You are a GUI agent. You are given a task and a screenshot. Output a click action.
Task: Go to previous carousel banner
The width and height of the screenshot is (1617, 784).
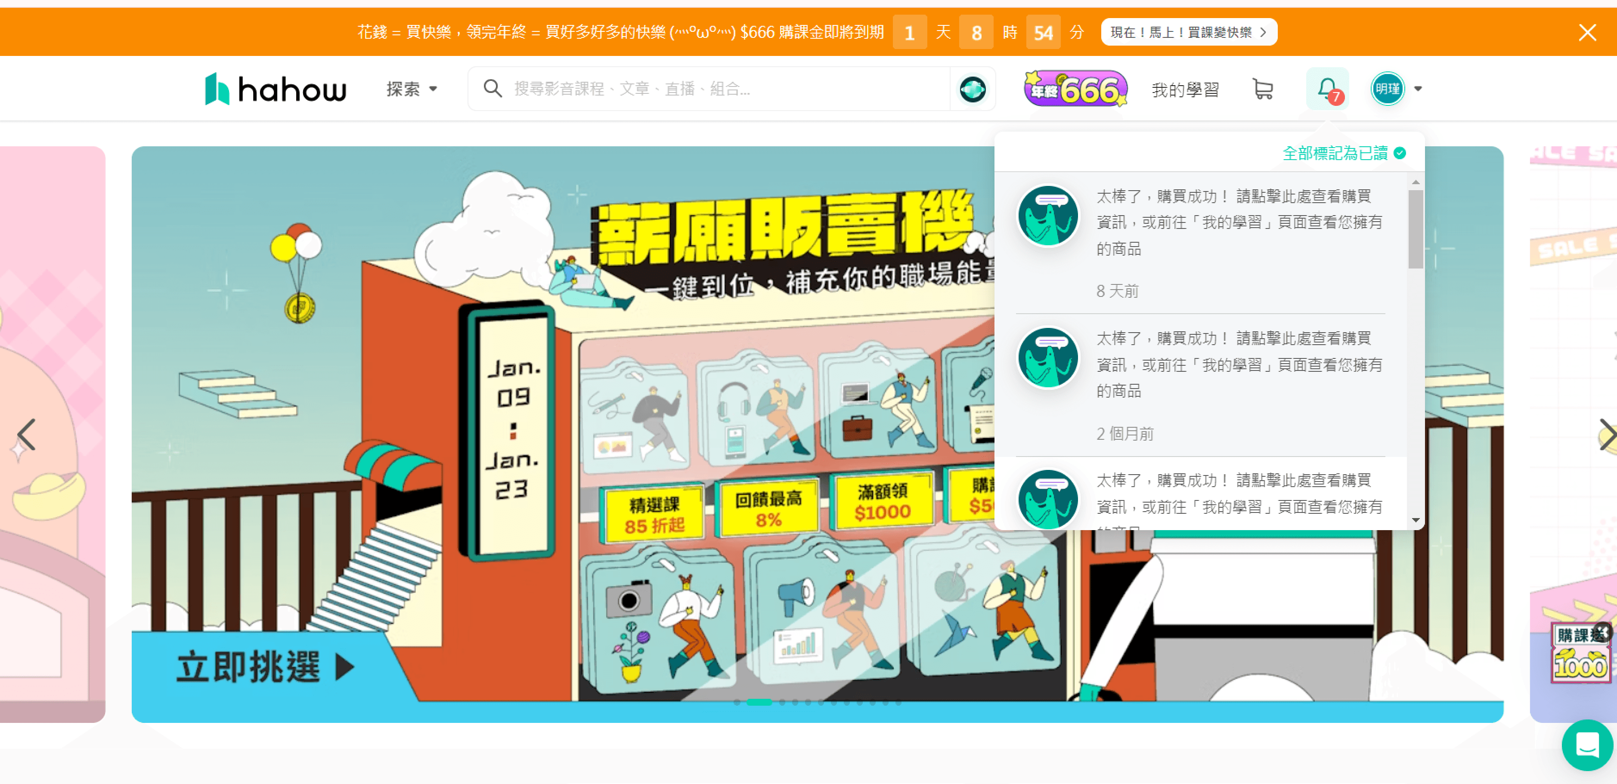click(26, 435)
